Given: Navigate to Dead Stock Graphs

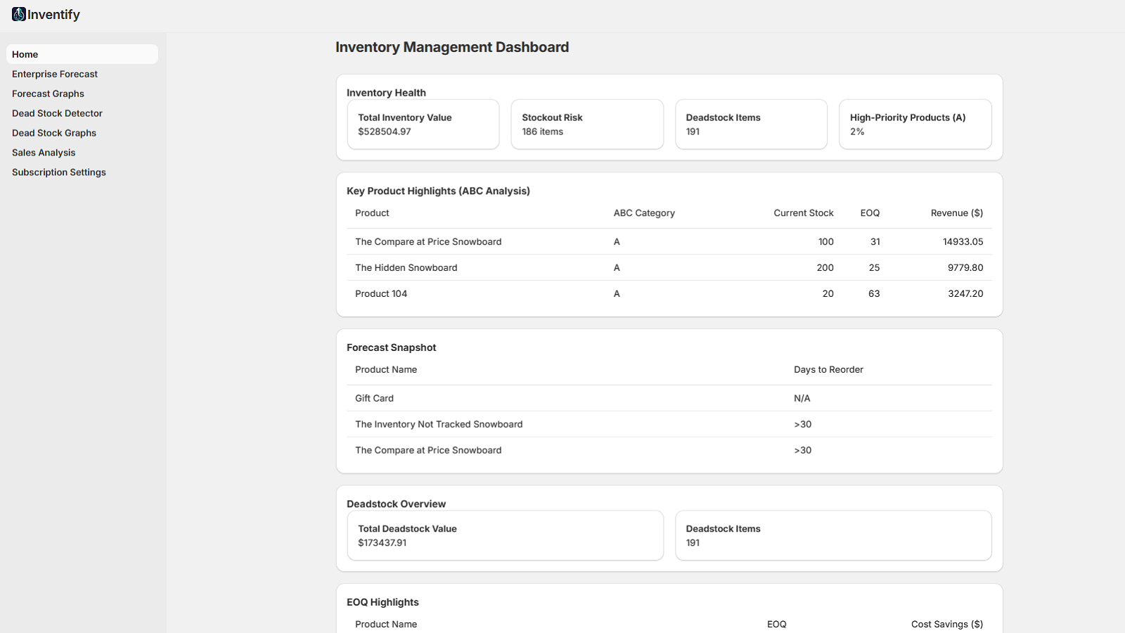Looking at the screenshot, I should [54, 133].
